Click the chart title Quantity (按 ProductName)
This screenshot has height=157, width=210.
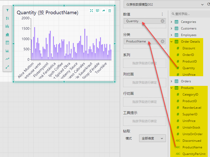(47, 13)
